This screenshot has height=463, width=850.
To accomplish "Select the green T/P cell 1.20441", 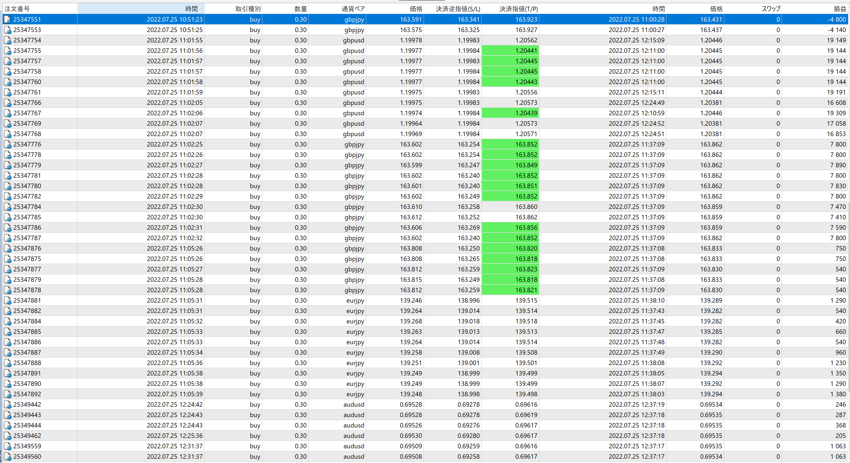I will (510, 51).
